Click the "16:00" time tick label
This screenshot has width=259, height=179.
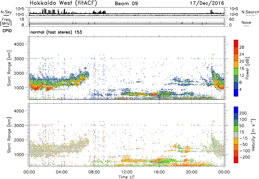(159, 172)
